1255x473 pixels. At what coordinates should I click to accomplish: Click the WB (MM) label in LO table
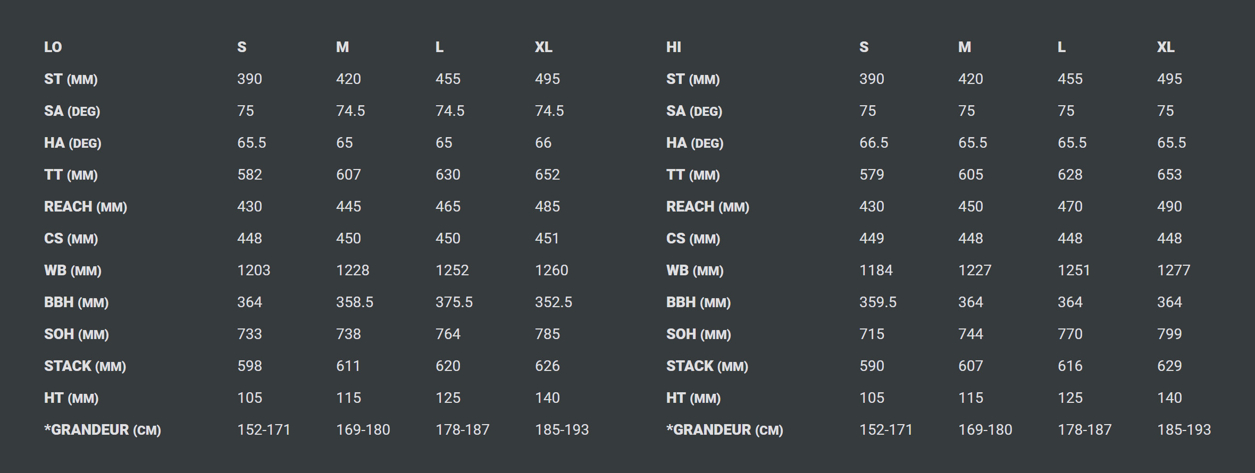73,271
